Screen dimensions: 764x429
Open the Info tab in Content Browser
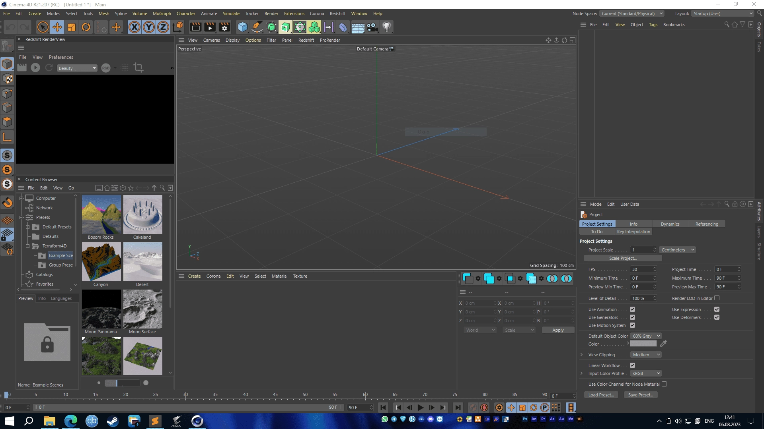click(x=42, y=298)
